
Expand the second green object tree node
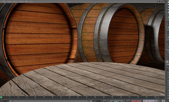167,17
